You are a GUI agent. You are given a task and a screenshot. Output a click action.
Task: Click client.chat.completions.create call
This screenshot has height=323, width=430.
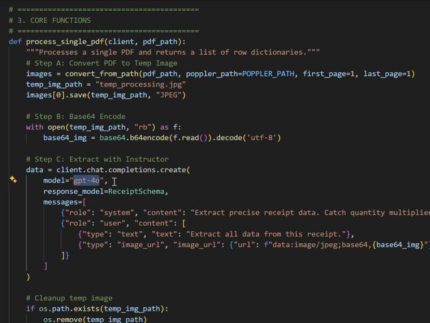click(121, 170)
